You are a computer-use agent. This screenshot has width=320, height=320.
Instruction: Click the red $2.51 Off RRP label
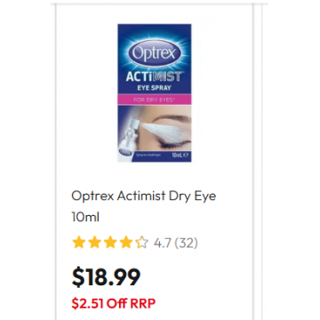click(114, 303)
